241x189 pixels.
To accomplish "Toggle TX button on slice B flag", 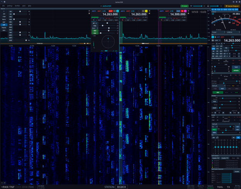I will [182, 11].
